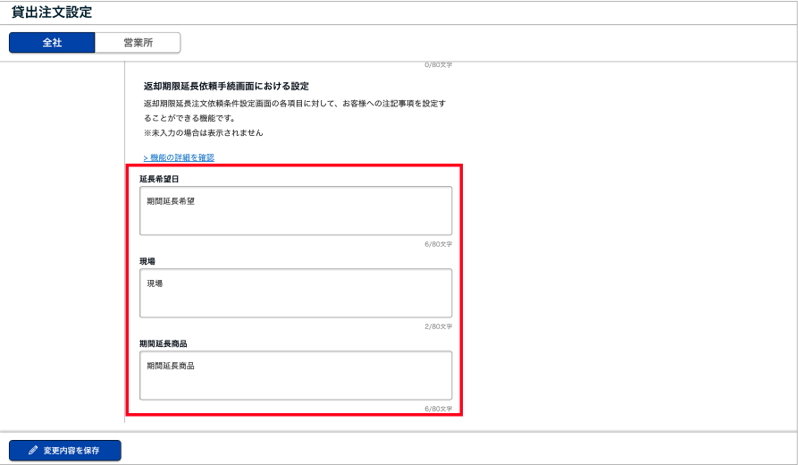Click the 6/80文字 counter under 延長希望日

coord(438,243)
